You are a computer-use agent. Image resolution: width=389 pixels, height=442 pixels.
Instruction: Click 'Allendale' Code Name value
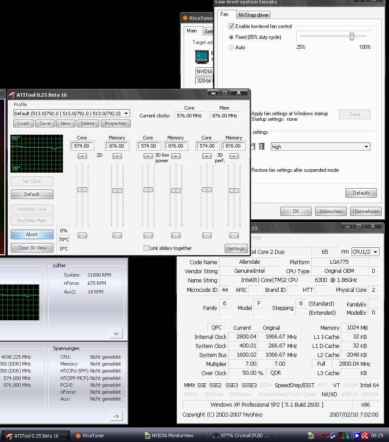[249, 262]
